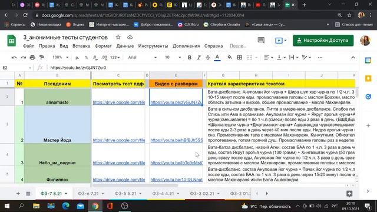This screenshot has width=377, height=212.
Task: Open horizontal align dropdown
Action: [x=269, y=58]
